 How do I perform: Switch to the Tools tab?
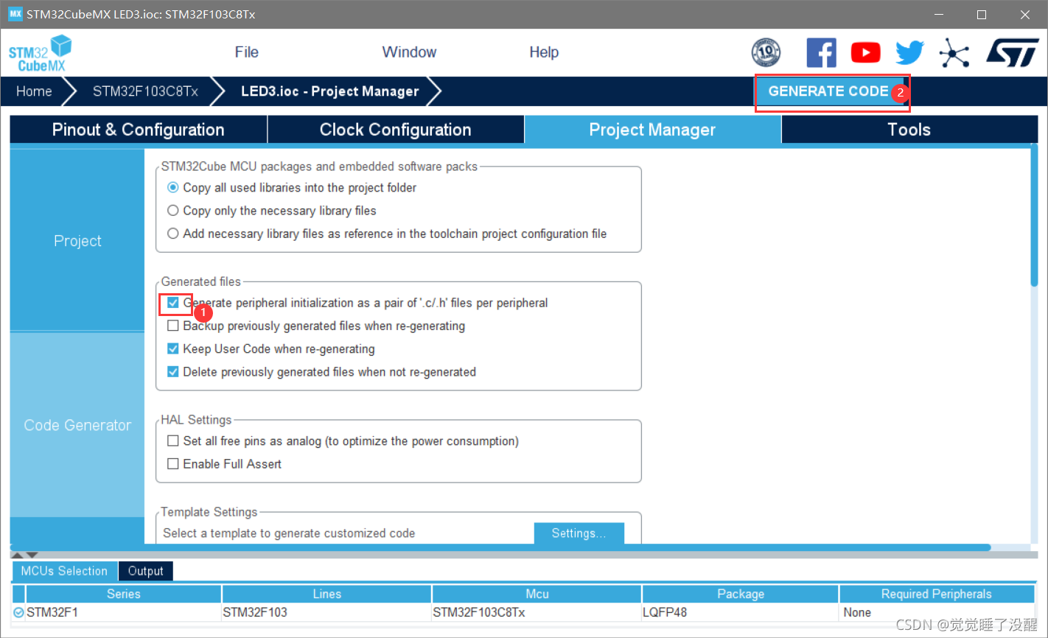point(909,130)
